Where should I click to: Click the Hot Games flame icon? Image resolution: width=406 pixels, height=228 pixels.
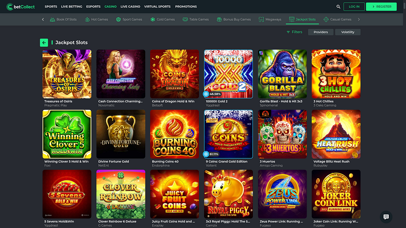pyautogui.click(x=87, y=19)
